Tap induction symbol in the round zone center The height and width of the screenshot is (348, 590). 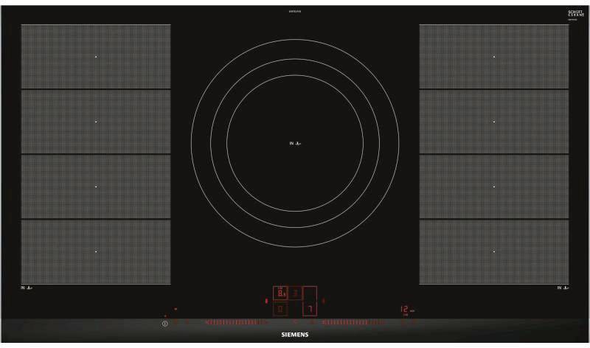coord(295,144)
